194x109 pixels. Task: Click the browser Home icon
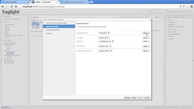point(16,7)
